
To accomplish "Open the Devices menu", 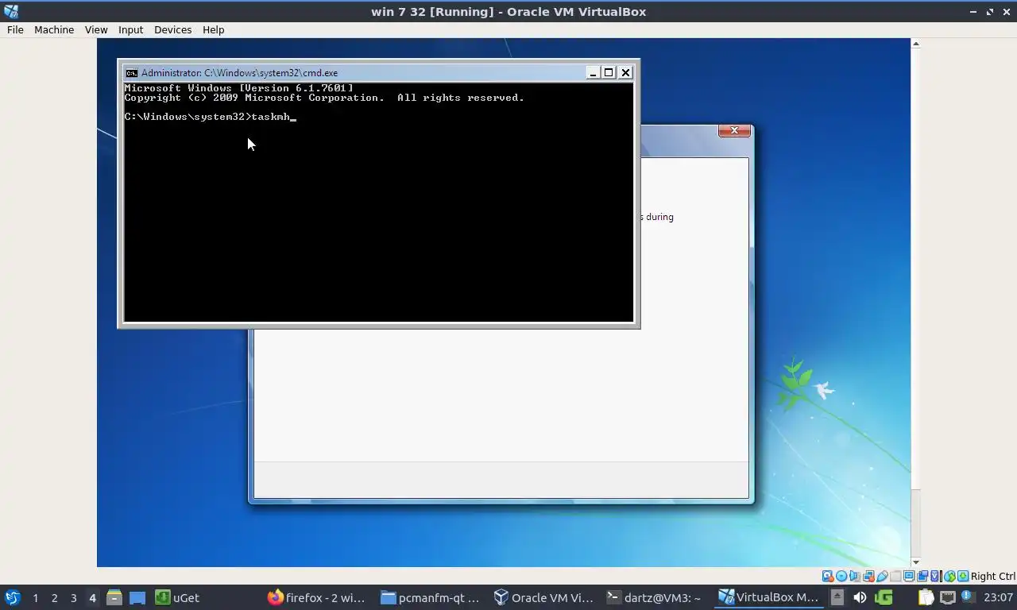I will [172, 29].
